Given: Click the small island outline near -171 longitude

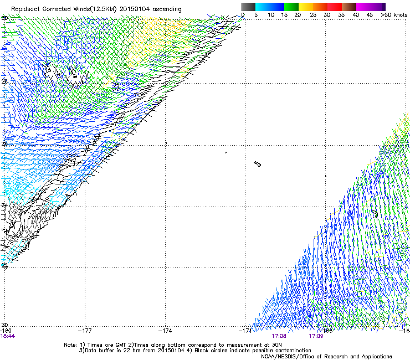Looking at the screenshot, I should click(257, 164).
